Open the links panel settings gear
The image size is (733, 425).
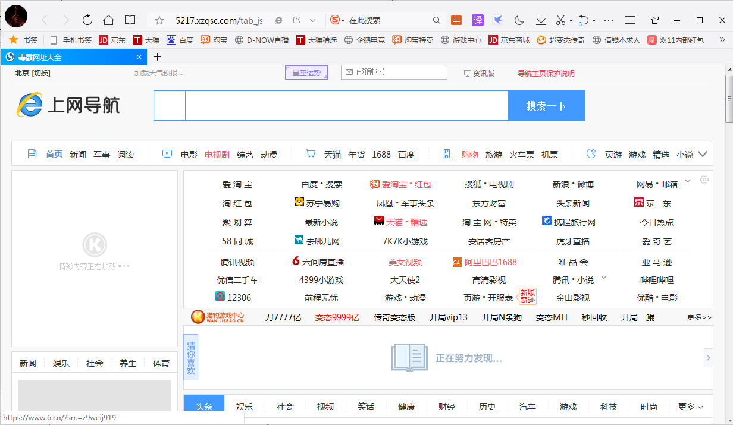704,179
